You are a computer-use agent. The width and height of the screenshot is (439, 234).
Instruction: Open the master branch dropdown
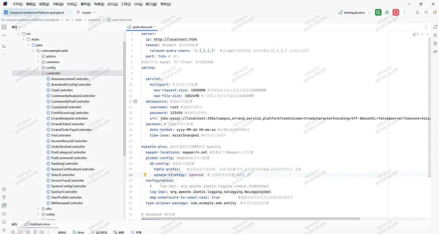86,12
